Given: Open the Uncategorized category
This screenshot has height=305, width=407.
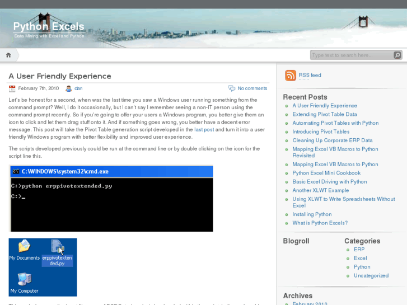Looking at the screenshot, I should point(371,276).
